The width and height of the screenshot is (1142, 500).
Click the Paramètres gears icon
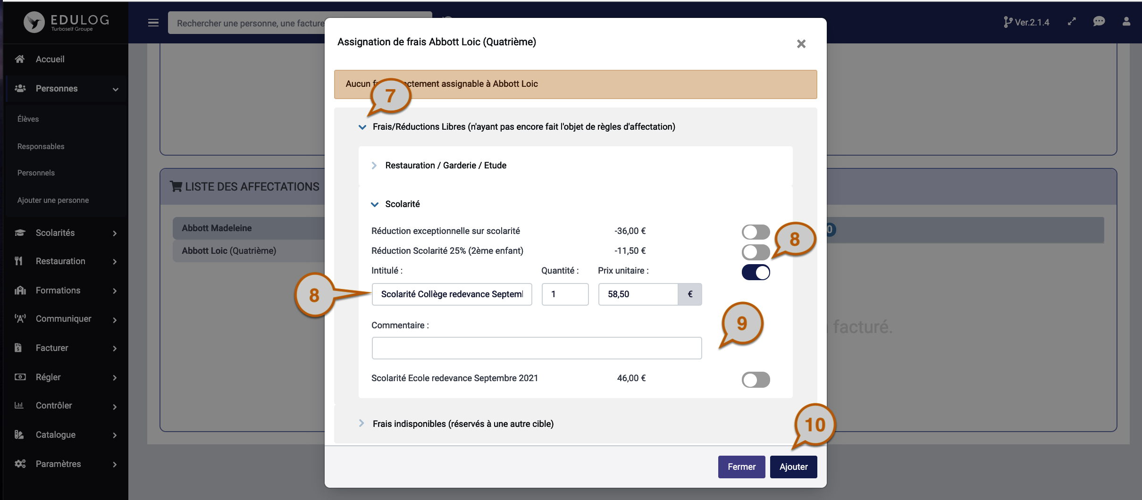click(20, 464)
